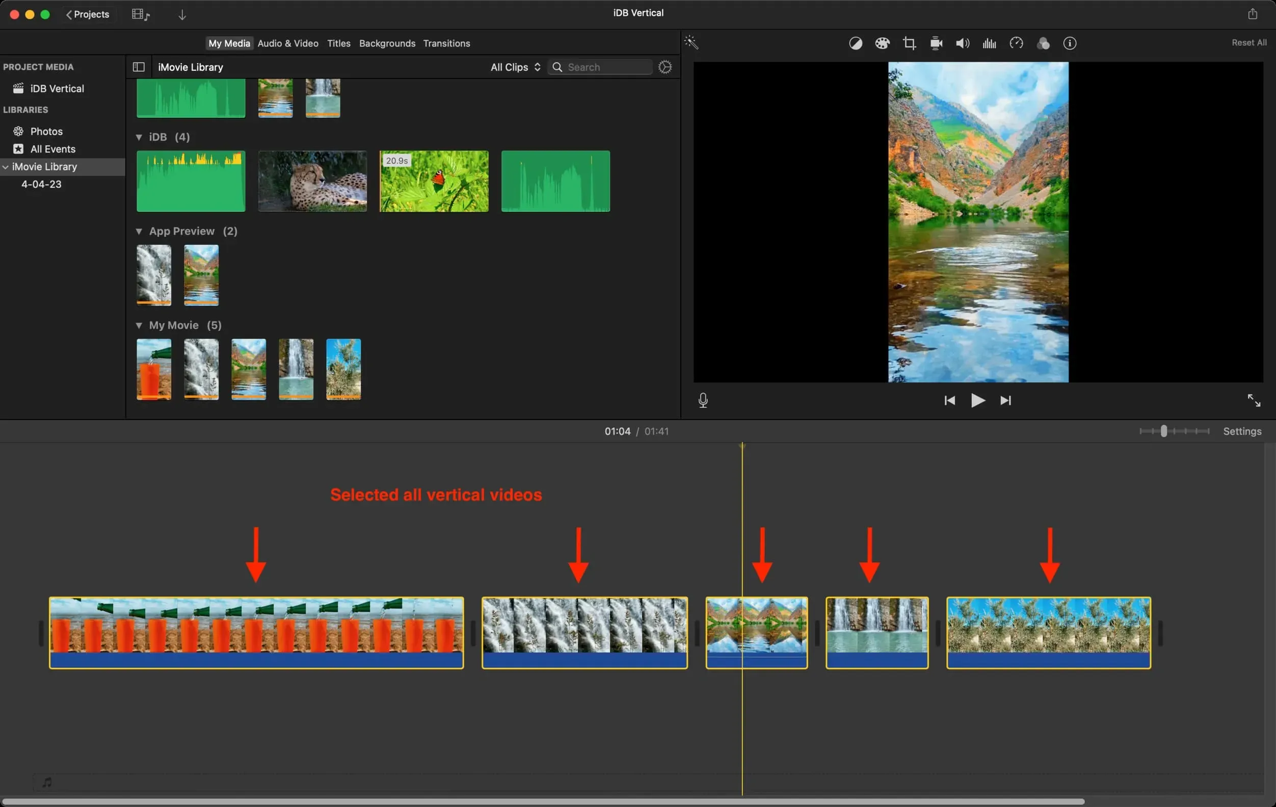1276x807 pixels.
Task: Click the microphone recording toggle
Action: 704,400
